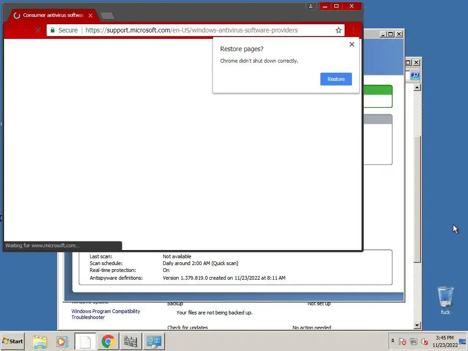Click the Chrome back arrow

click(12, 30)
